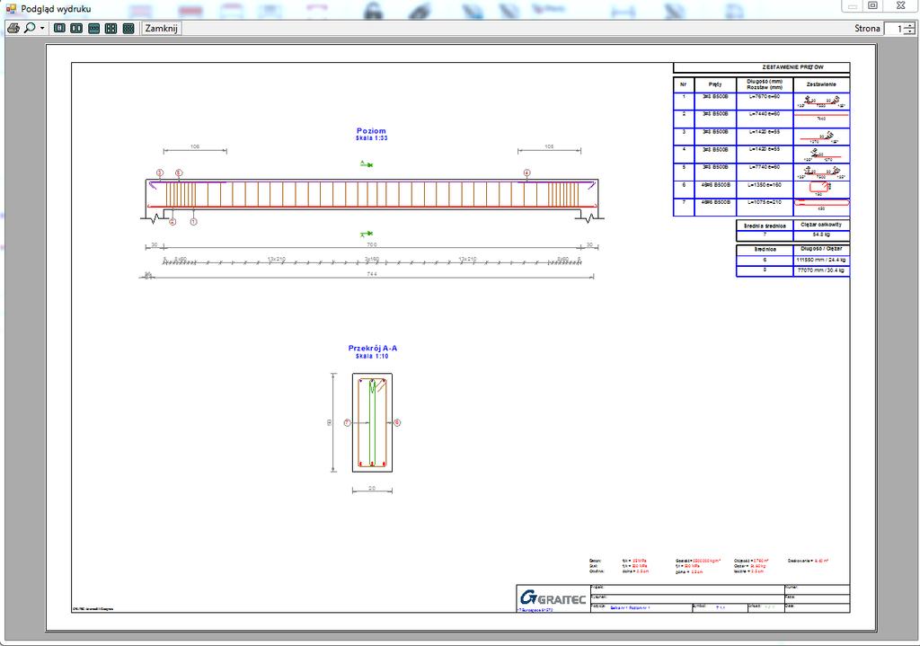Click the 'Długość / Ciężar' header cell
920x646 pixels.
[821, 249]
